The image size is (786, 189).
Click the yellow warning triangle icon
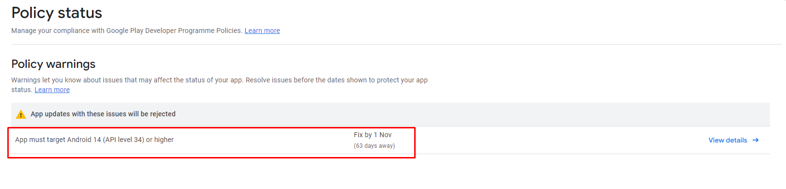(21, 114)
